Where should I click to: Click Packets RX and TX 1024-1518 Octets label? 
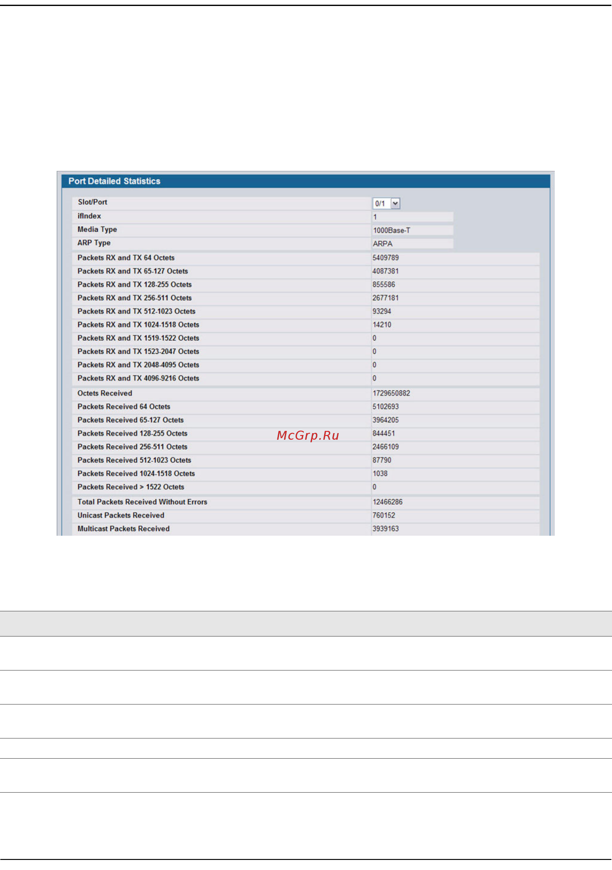pos(138,325)
